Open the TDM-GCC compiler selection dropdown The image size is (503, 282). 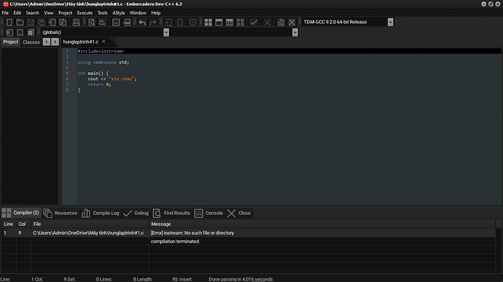click(390, 22)
